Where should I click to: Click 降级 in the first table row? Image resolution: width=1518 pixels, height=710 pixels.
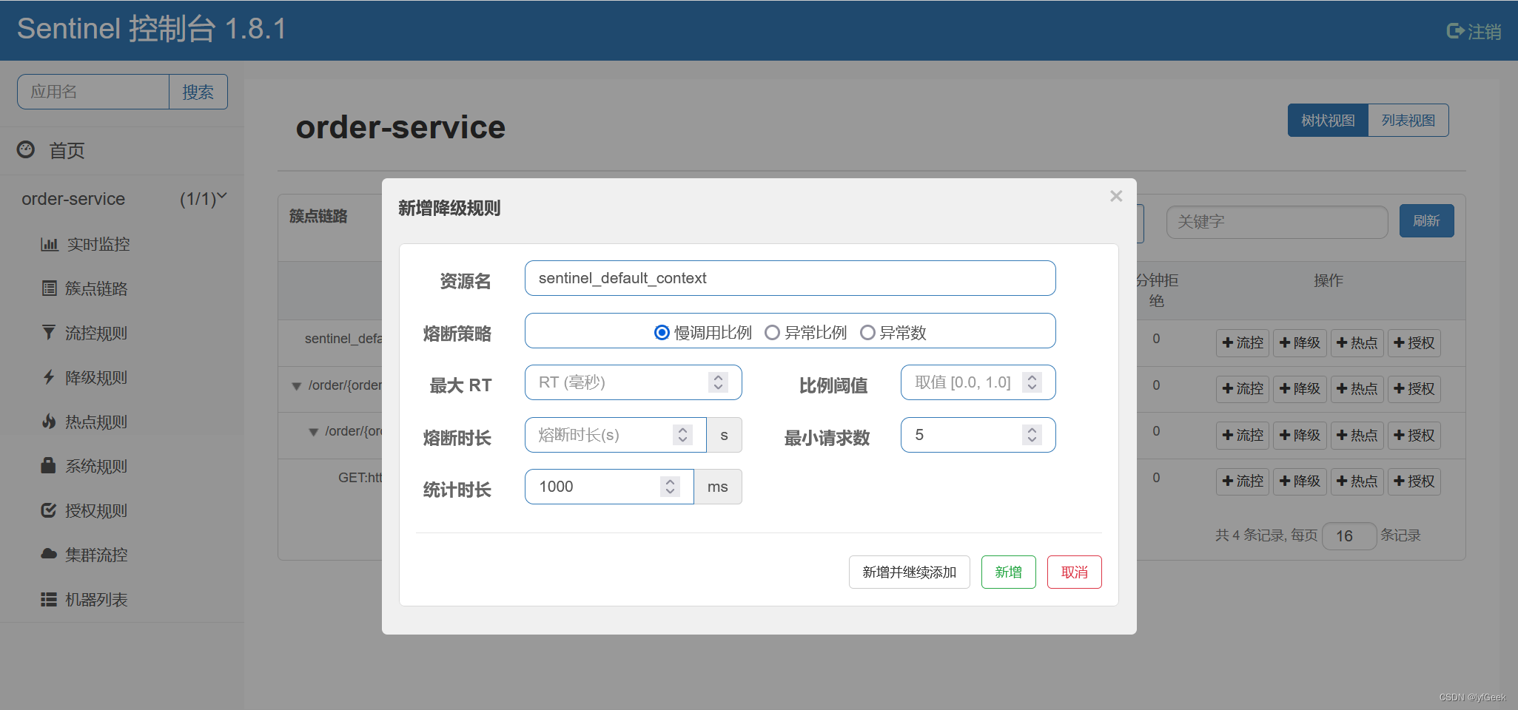(1300, 343)
